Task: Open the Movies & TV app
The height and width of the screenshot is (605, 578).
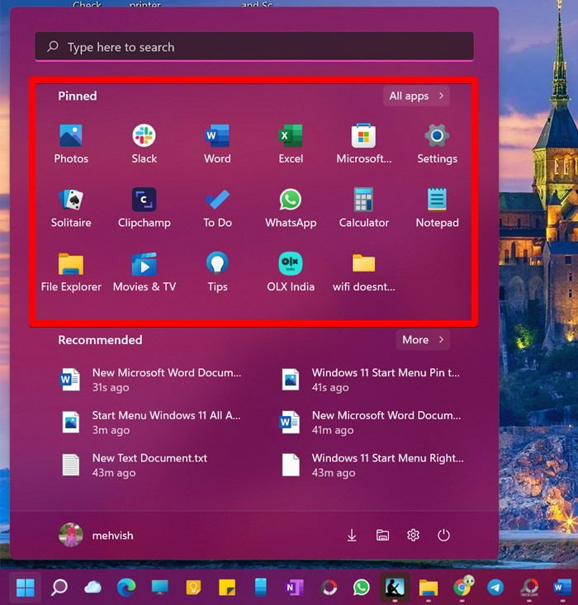Action: click(x=144, y=272)
